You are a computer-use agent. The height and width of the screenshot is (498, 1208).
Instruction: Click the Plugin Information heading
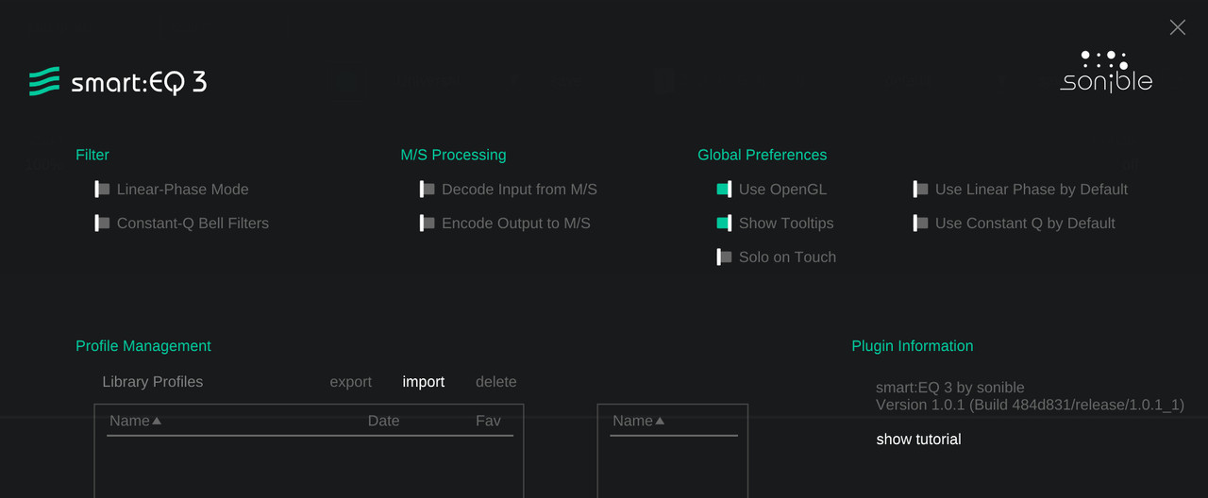(912, 346)
